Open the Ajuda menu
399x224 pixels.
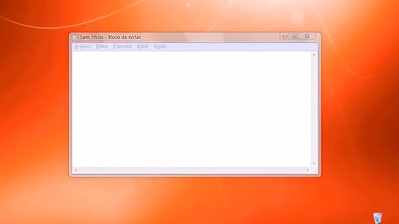(160, 47)
